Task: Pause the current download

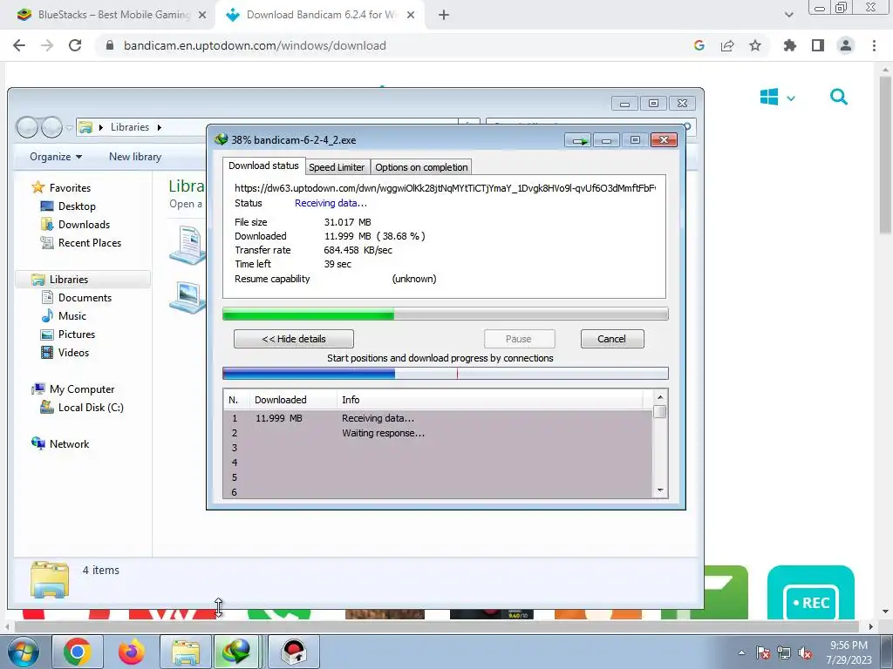Action: pos(519,339)
